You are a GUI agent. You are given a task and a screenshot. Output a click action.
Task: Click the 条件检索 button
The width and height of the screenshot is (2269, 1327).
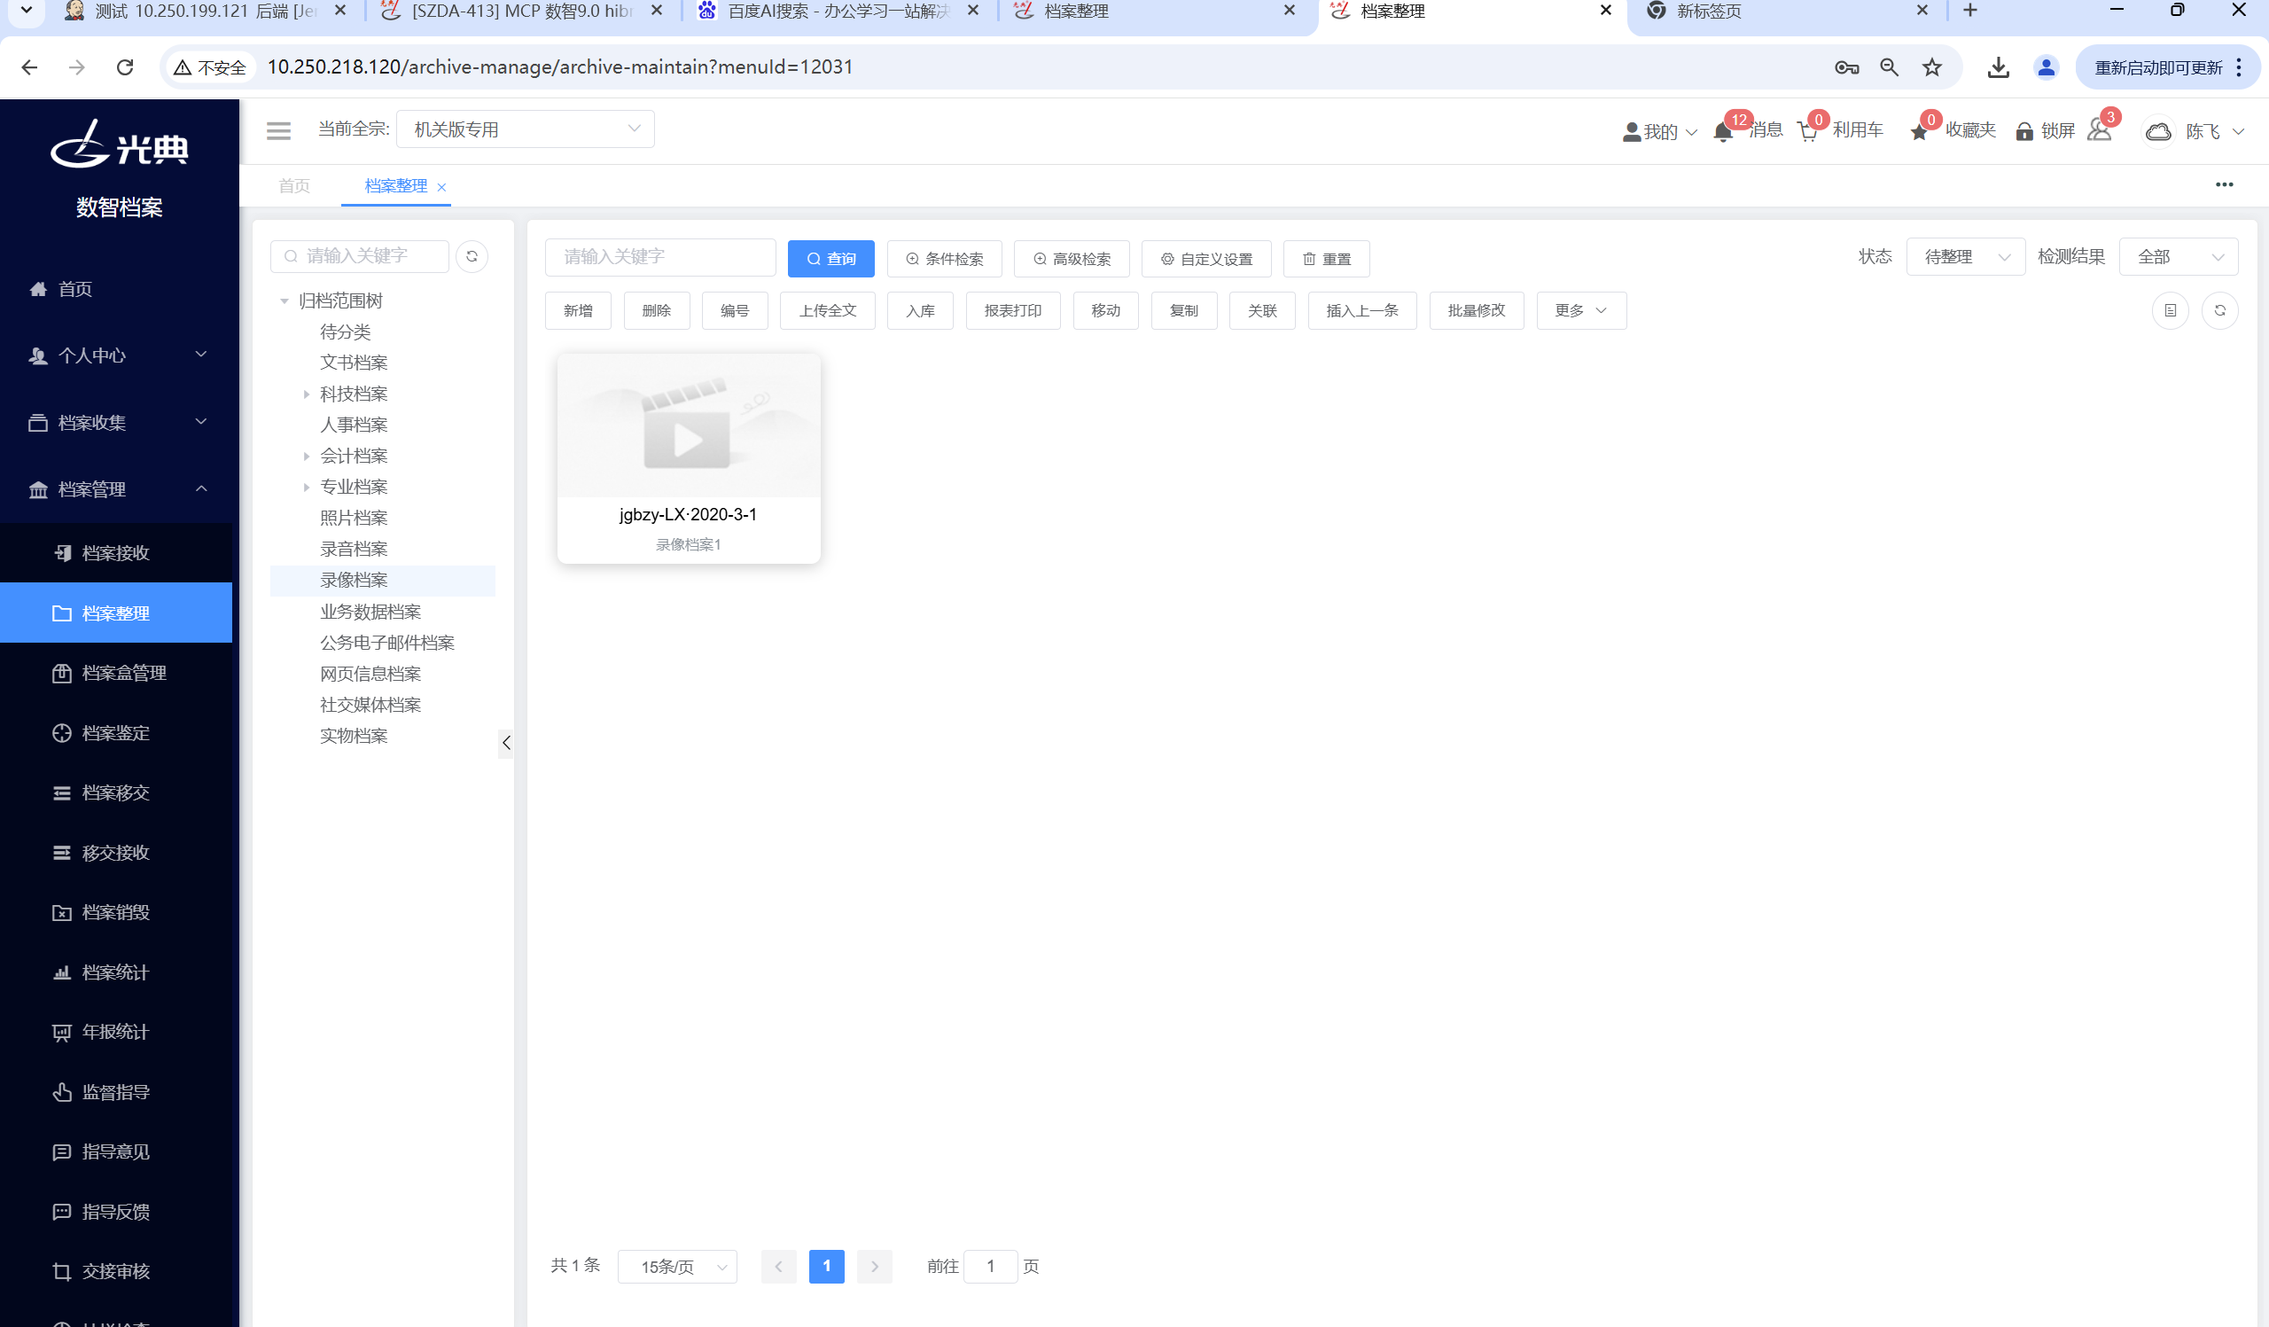click(945, 258)
